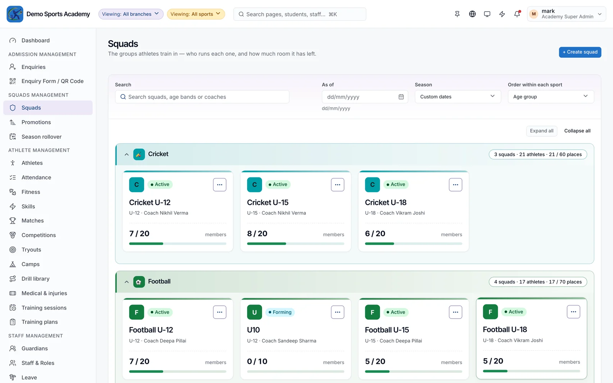Open the lightning quick actions icon
The width and height of the screenshot is (613, 383).
[x=502, y=14]
